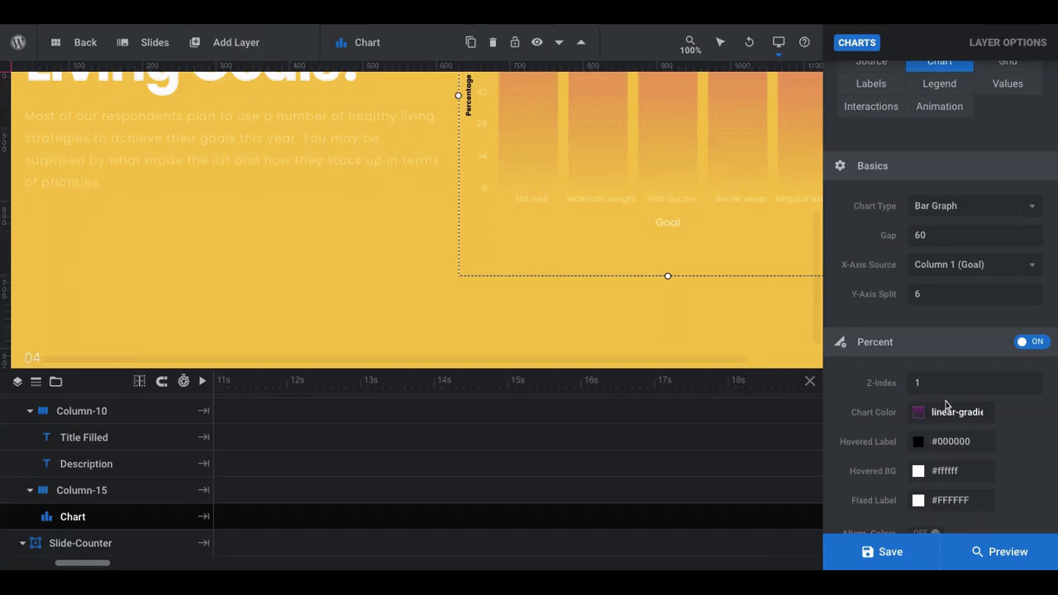
Task: Click the dotted selection frame timeline icon
Action: click(x=140, y=381)
